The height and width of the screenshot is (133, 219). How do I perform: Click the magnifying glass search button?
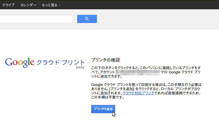tap(87, 19)
